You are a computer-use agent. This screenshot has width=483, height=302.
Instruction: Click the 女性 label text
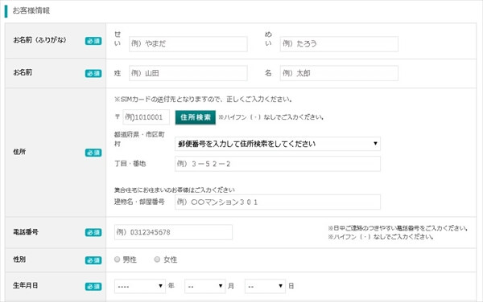coord(170,259)
